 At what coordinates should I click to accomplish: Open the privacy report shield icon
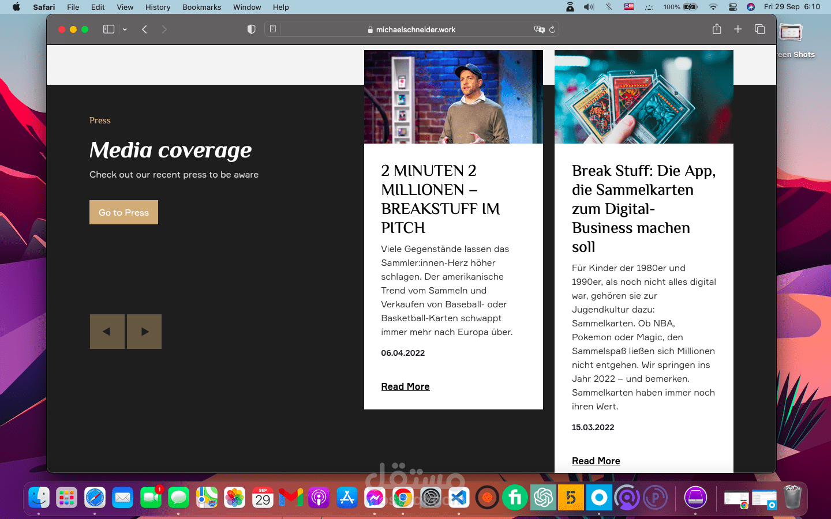[251, 29]
